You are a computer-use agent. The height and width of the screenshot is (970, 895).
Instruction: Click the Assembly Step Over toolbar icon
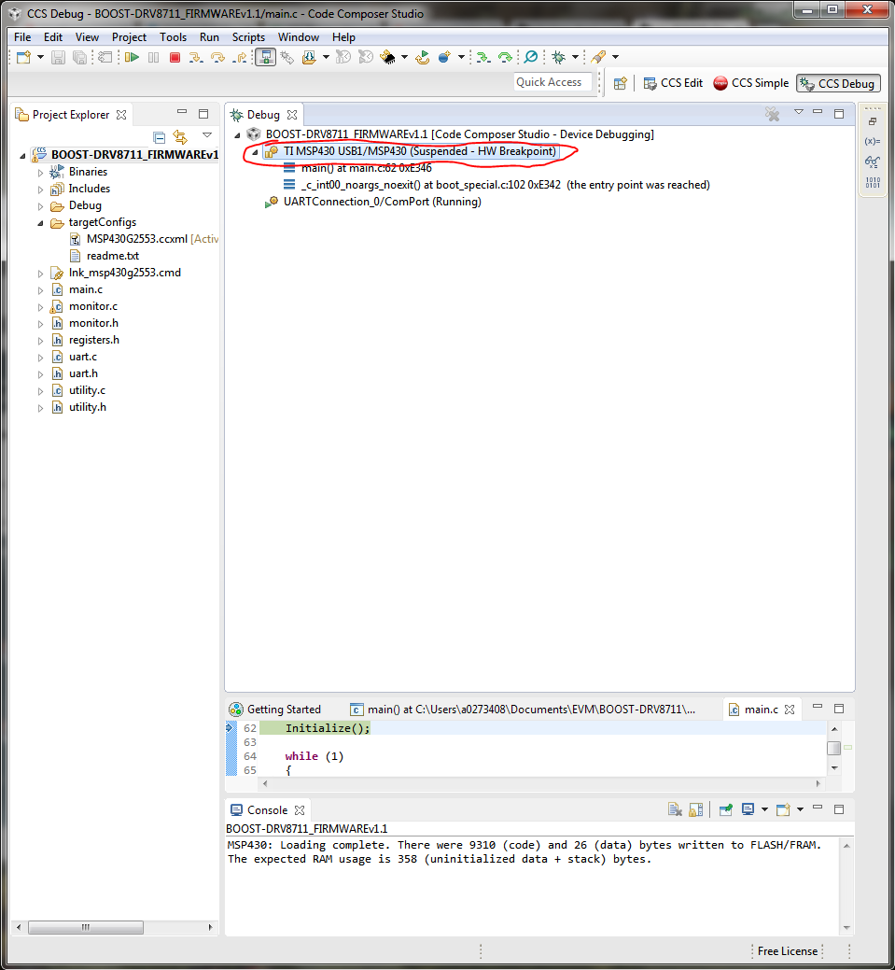coord(505,58)
